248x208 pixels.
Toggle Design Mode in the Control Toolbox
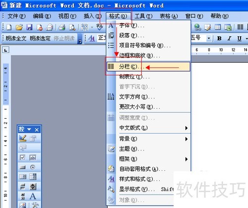tap(23, 138)
